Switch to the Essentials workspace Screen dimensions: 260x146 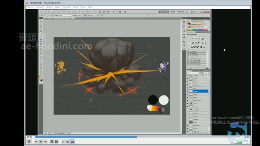coord(164,12)
